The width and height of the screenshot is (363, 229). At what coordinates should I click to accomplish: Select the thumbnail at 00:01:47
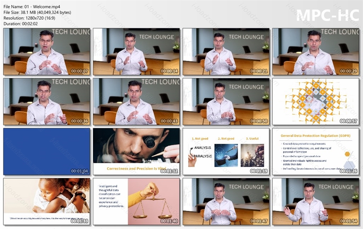pyautogui.click(x=226, y=202)
